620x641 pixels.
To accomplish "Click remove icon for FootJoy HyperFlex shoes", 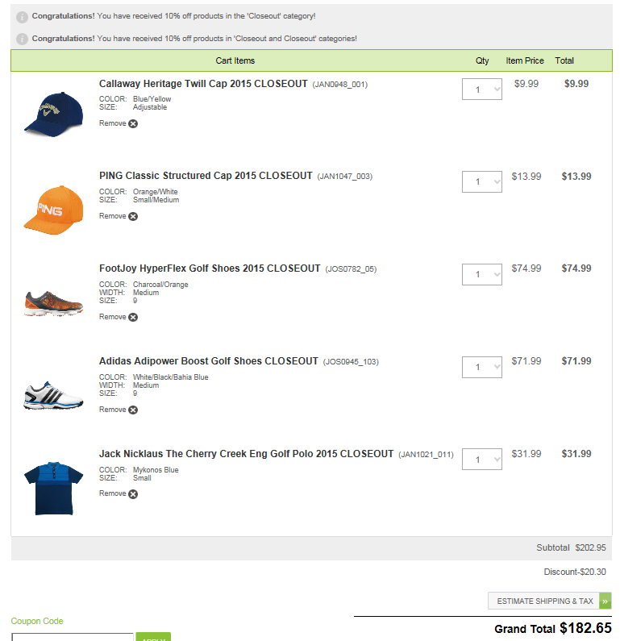I will 133,318.
